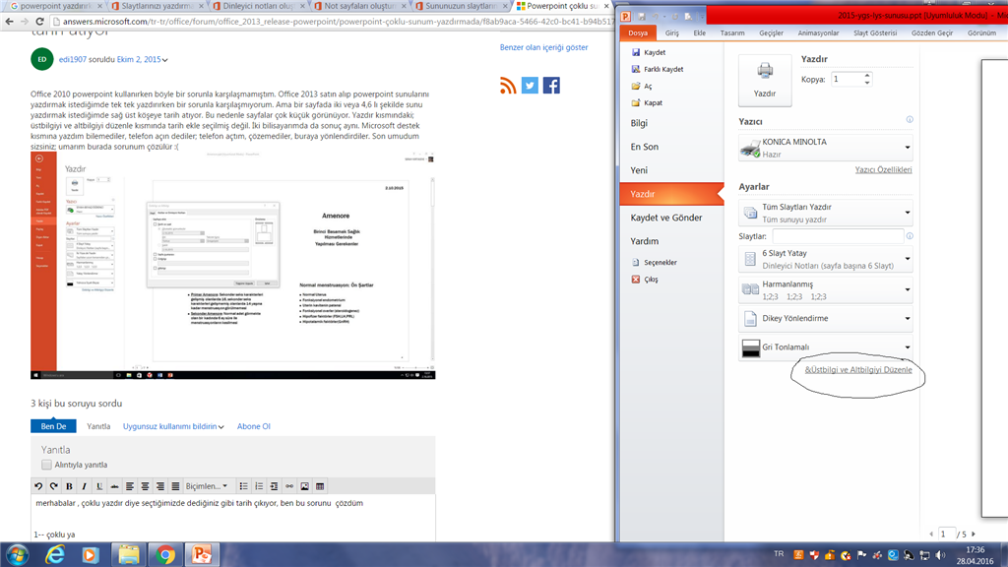Viewport: 1008px width, 567px height.
Task: Open the 6 Slayt Yatay layout dropdown
Action: click(x=826, y=259)
